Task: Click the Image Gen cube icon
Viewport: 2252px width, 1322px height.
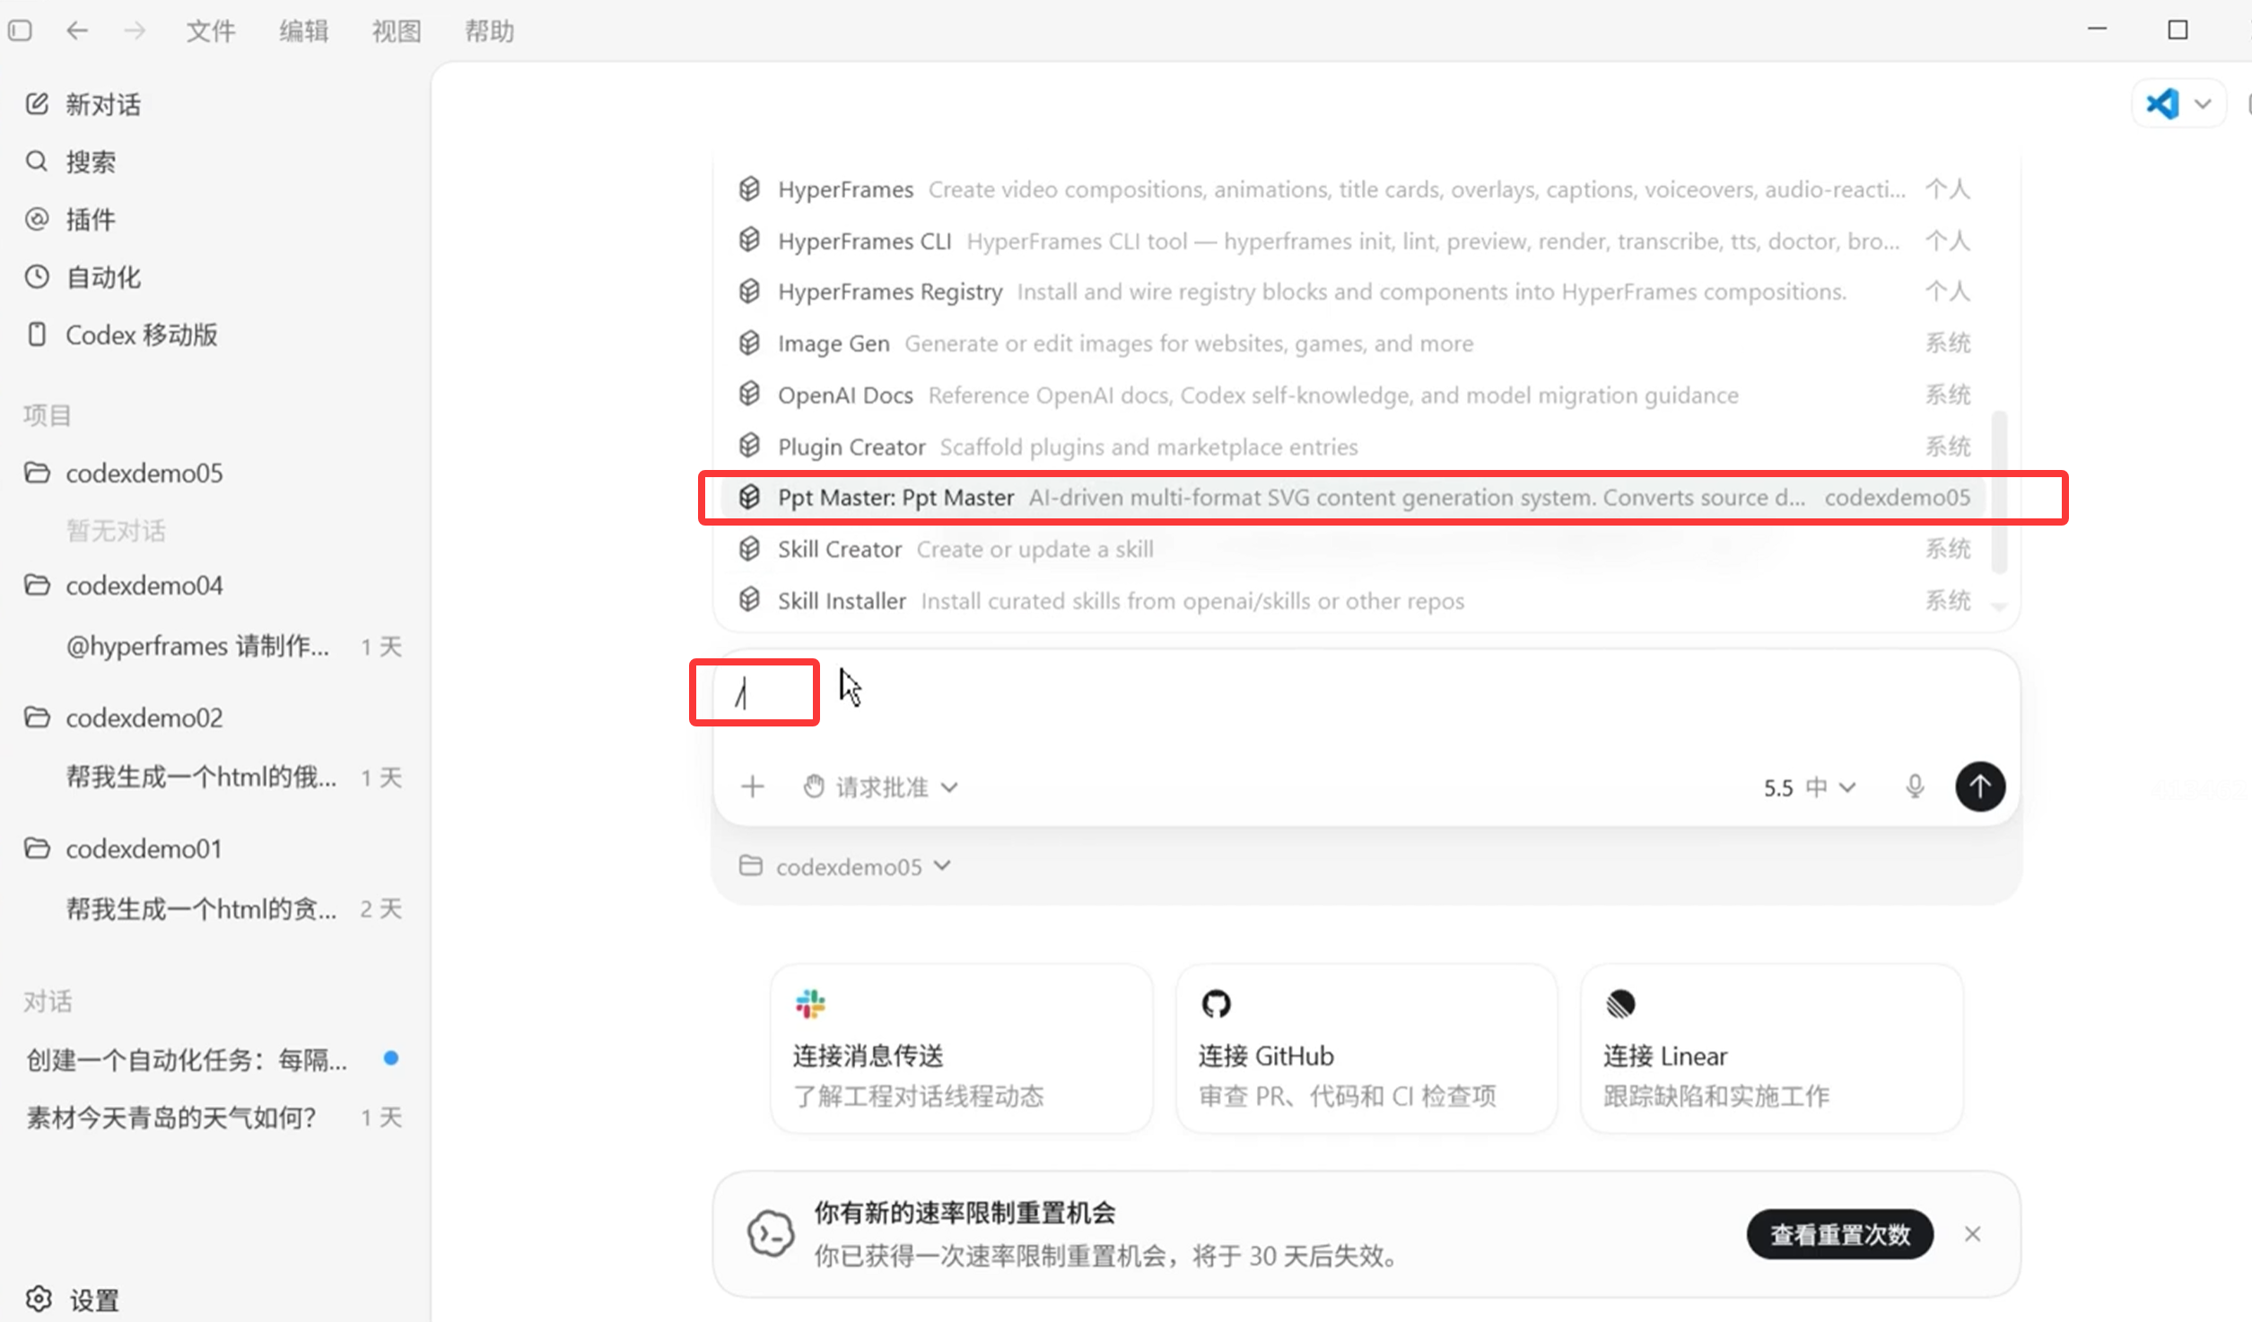Action: point(749,343)
